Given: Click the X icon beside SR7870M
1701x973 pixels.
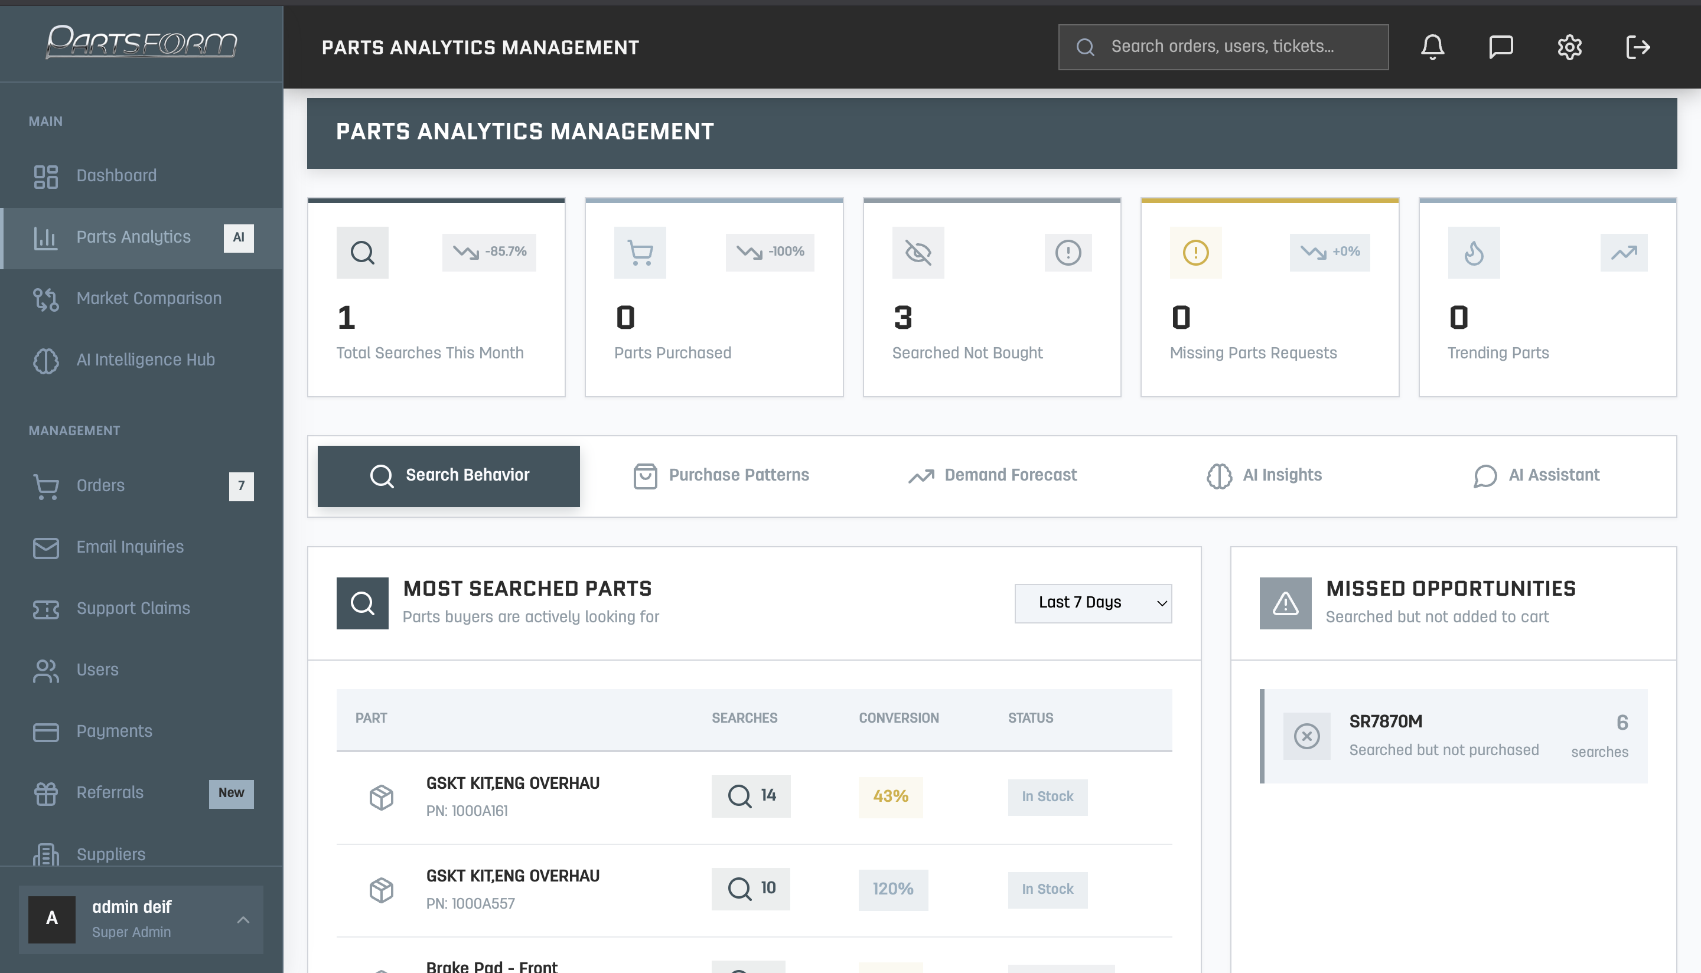Looking at the screenshot, I should (x=1306, y=736).
